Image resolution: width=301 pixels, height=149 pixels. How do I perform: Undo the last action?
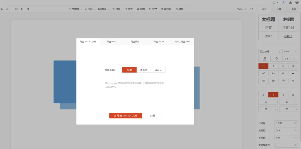coord(2,9)
